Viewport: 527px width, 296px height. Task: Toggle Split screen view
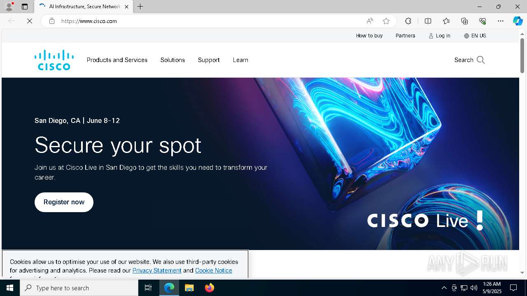pyautogui.click(x=428, y=21)
